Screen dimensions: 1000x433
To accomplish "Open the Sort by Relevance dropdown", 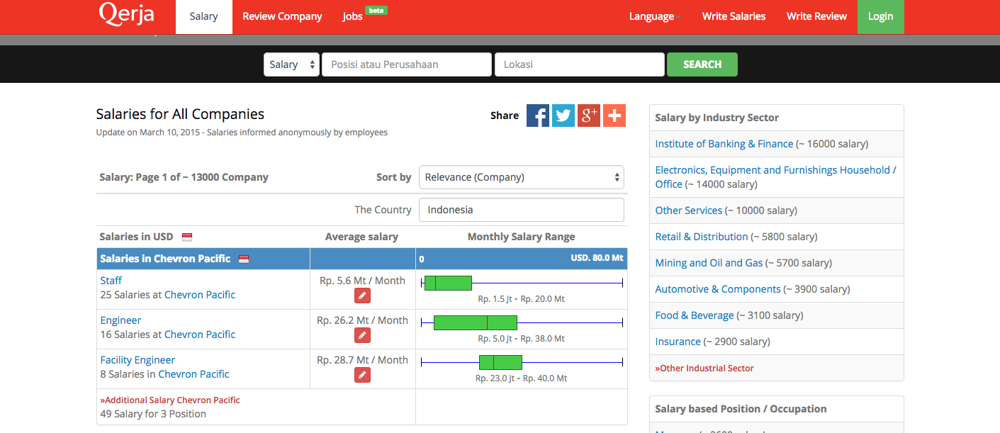I will pos(522,177).
